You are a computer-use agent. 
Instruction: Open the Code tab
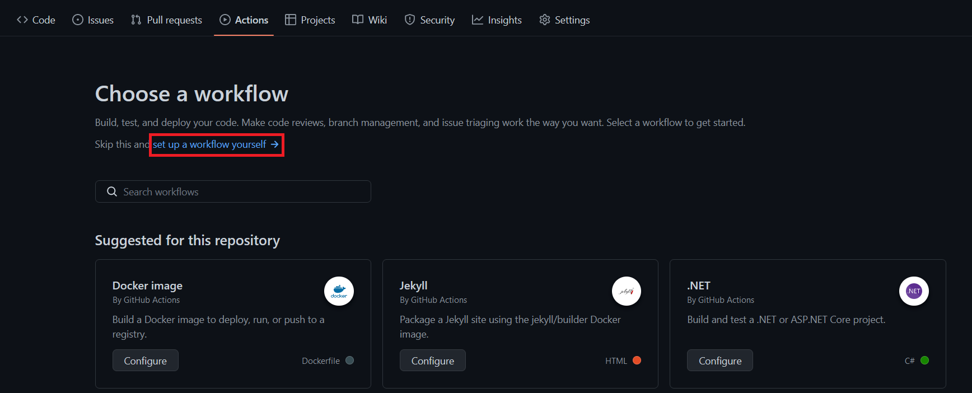[x=36, y=20]
